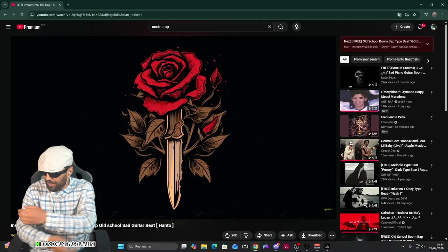Reload the page
Screen dimensions: 448x252
pyautogui.click(x=22, y=15)
